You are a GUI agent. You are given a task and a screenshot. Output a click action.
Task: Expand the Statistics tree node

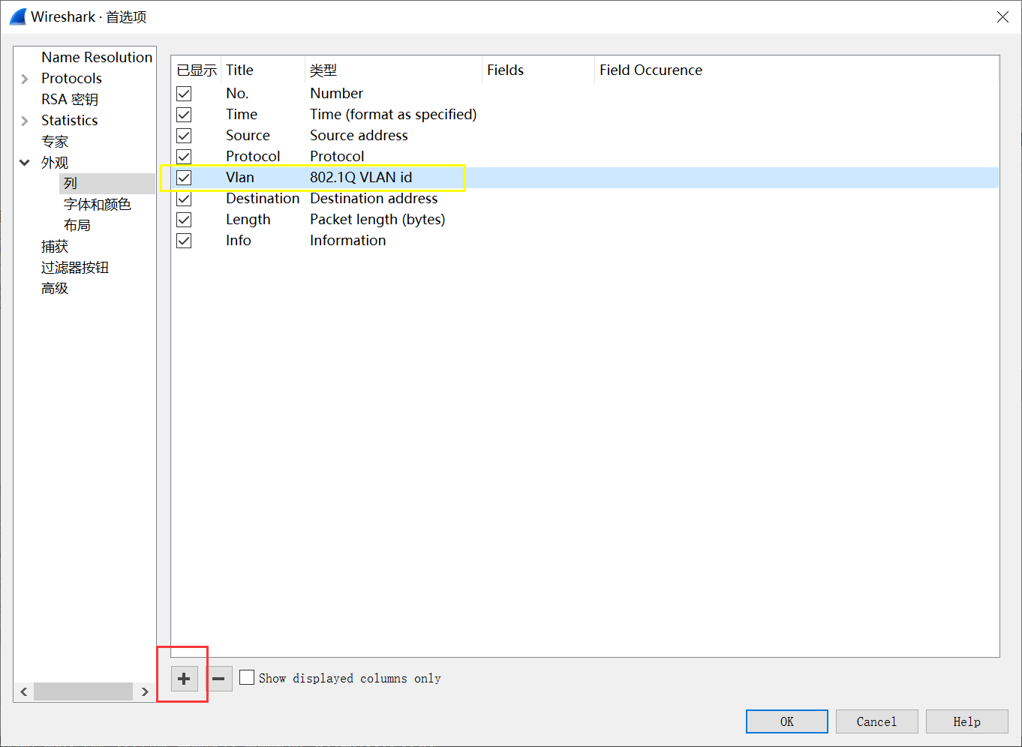tap(25, 121)
